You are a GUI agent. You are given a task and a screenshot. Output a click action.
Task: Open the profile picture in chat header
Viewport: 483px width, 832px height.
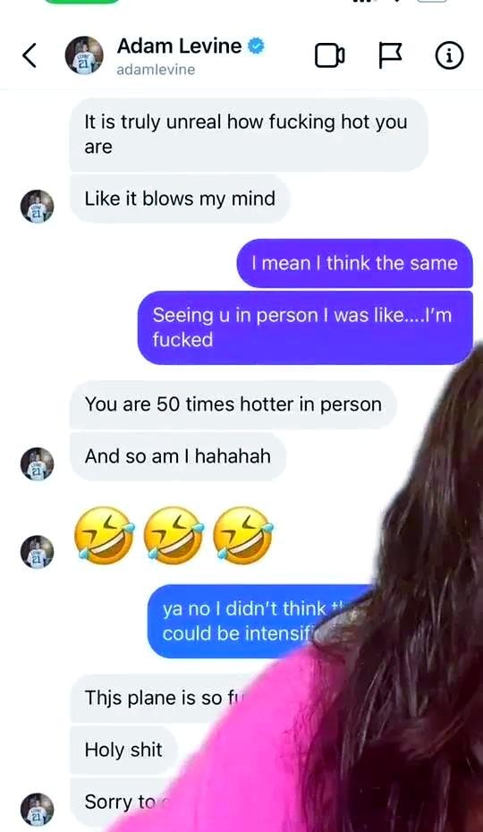coord(84,55)
